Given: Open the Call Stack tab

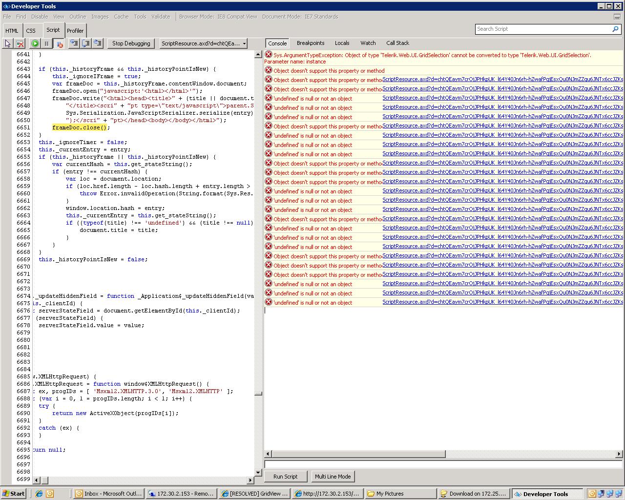Looking at the screenshot, I should [397, 43].
